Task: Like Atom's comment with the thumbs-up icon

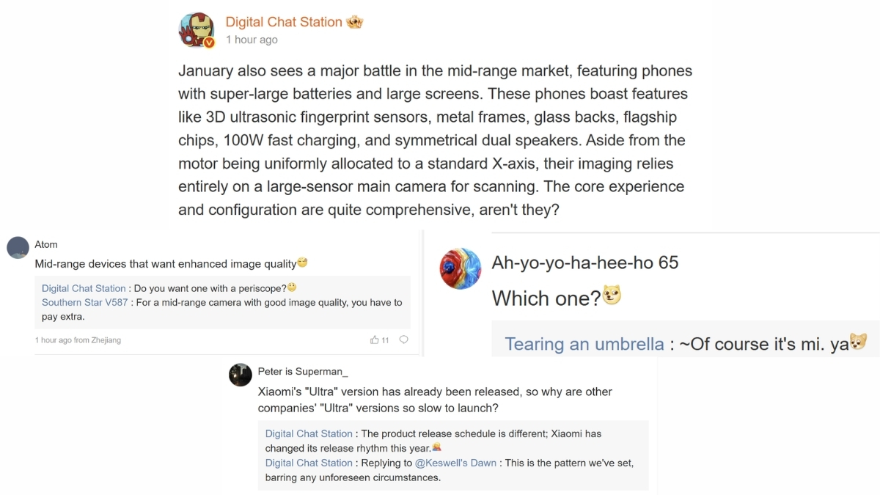Action: pyautogui.click(x=375, y=340)
